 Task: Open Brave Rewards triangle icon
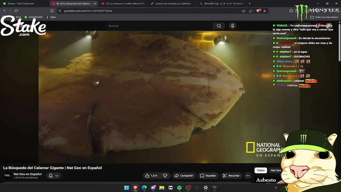[x=264, y=11]
